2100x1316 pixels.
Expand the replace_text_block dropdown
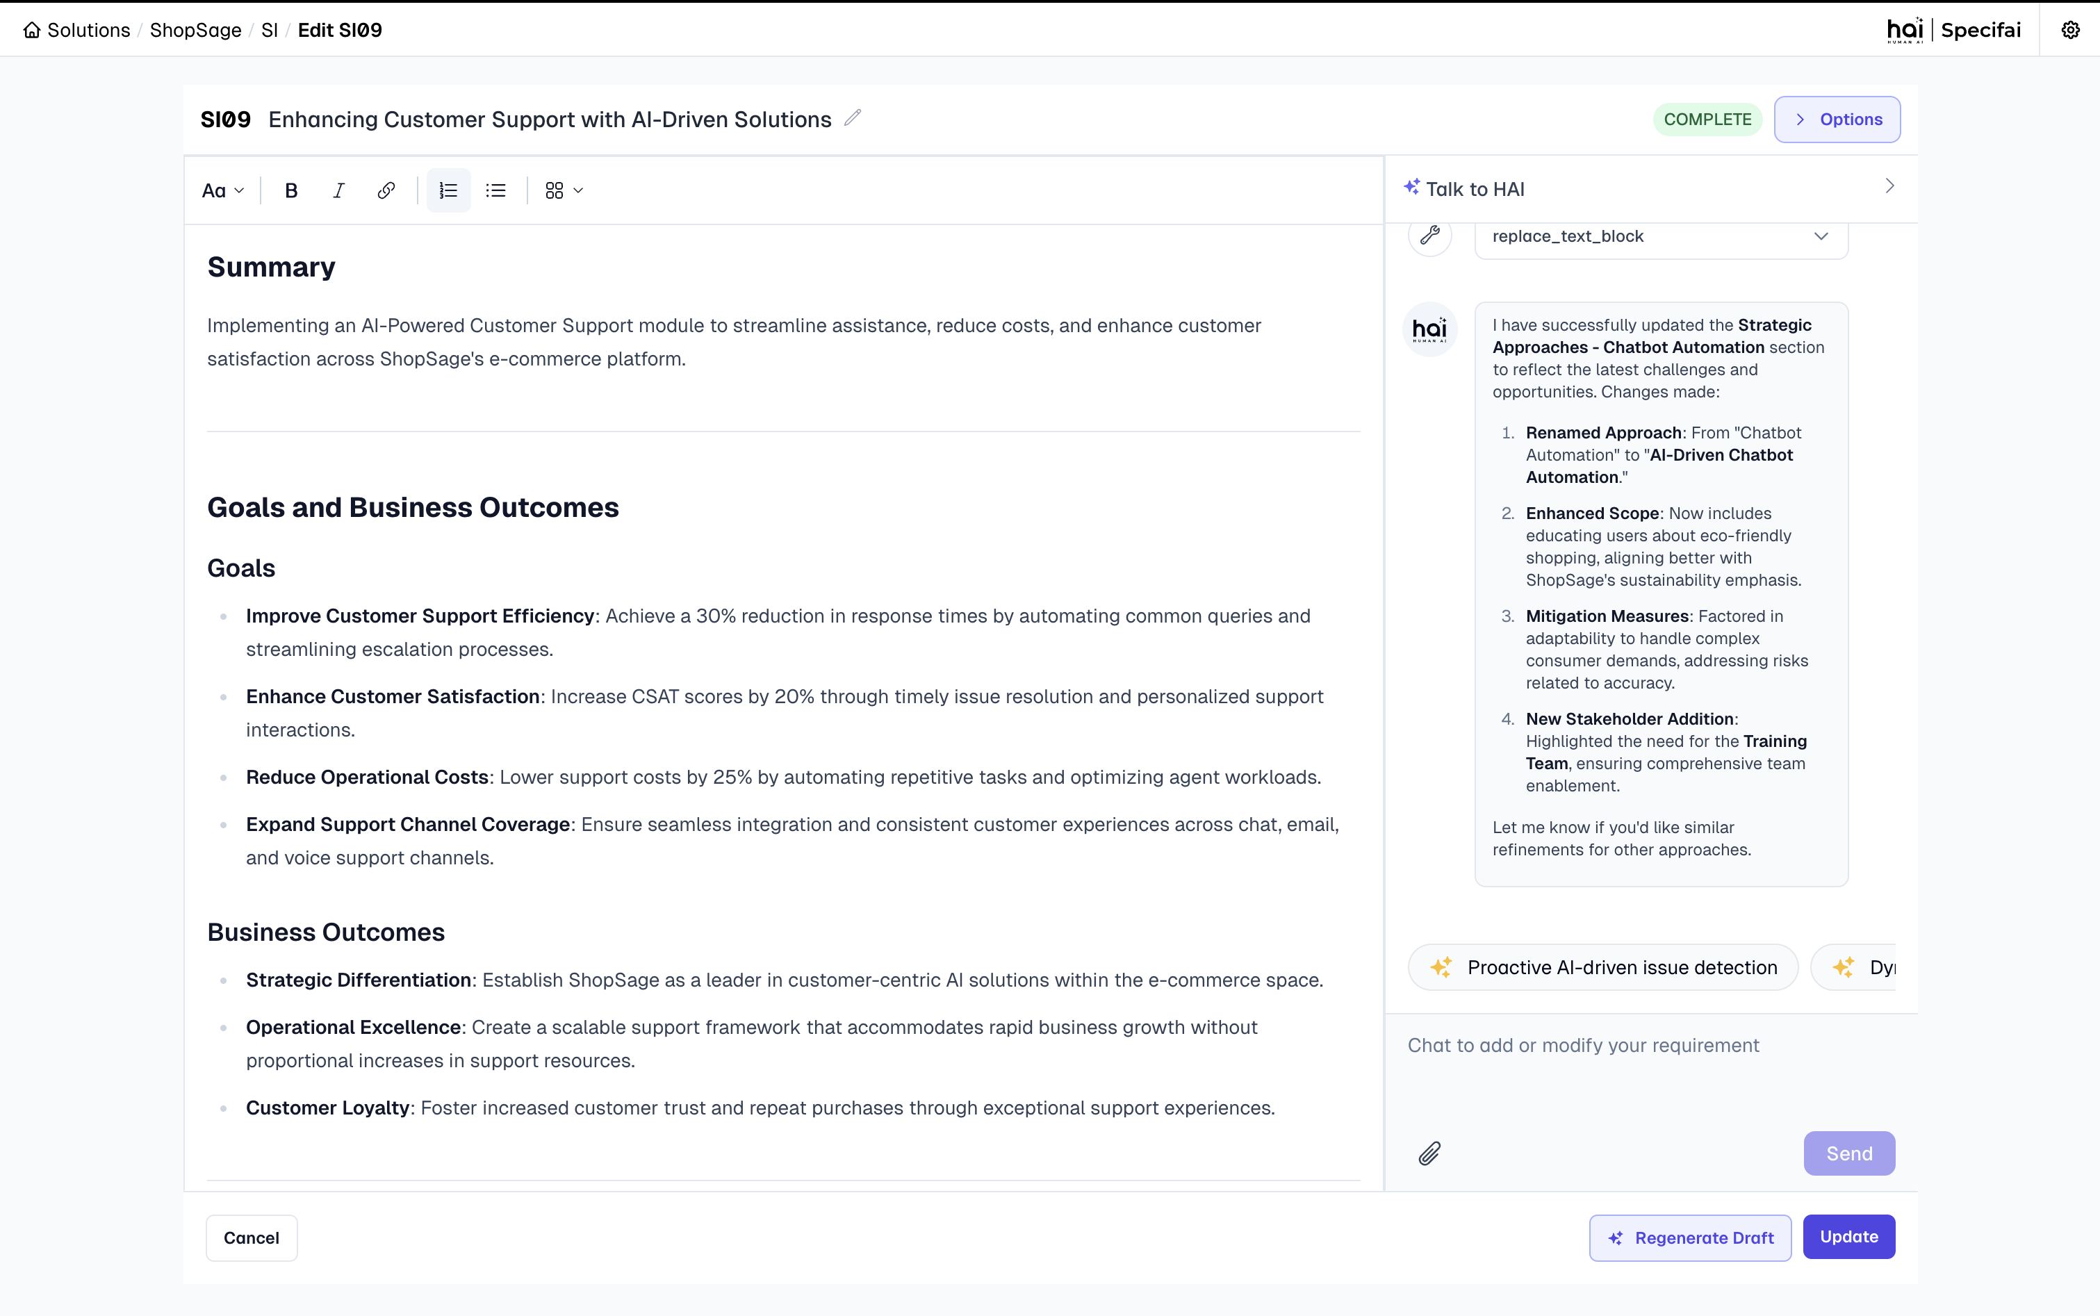[x=1662, y=236]
